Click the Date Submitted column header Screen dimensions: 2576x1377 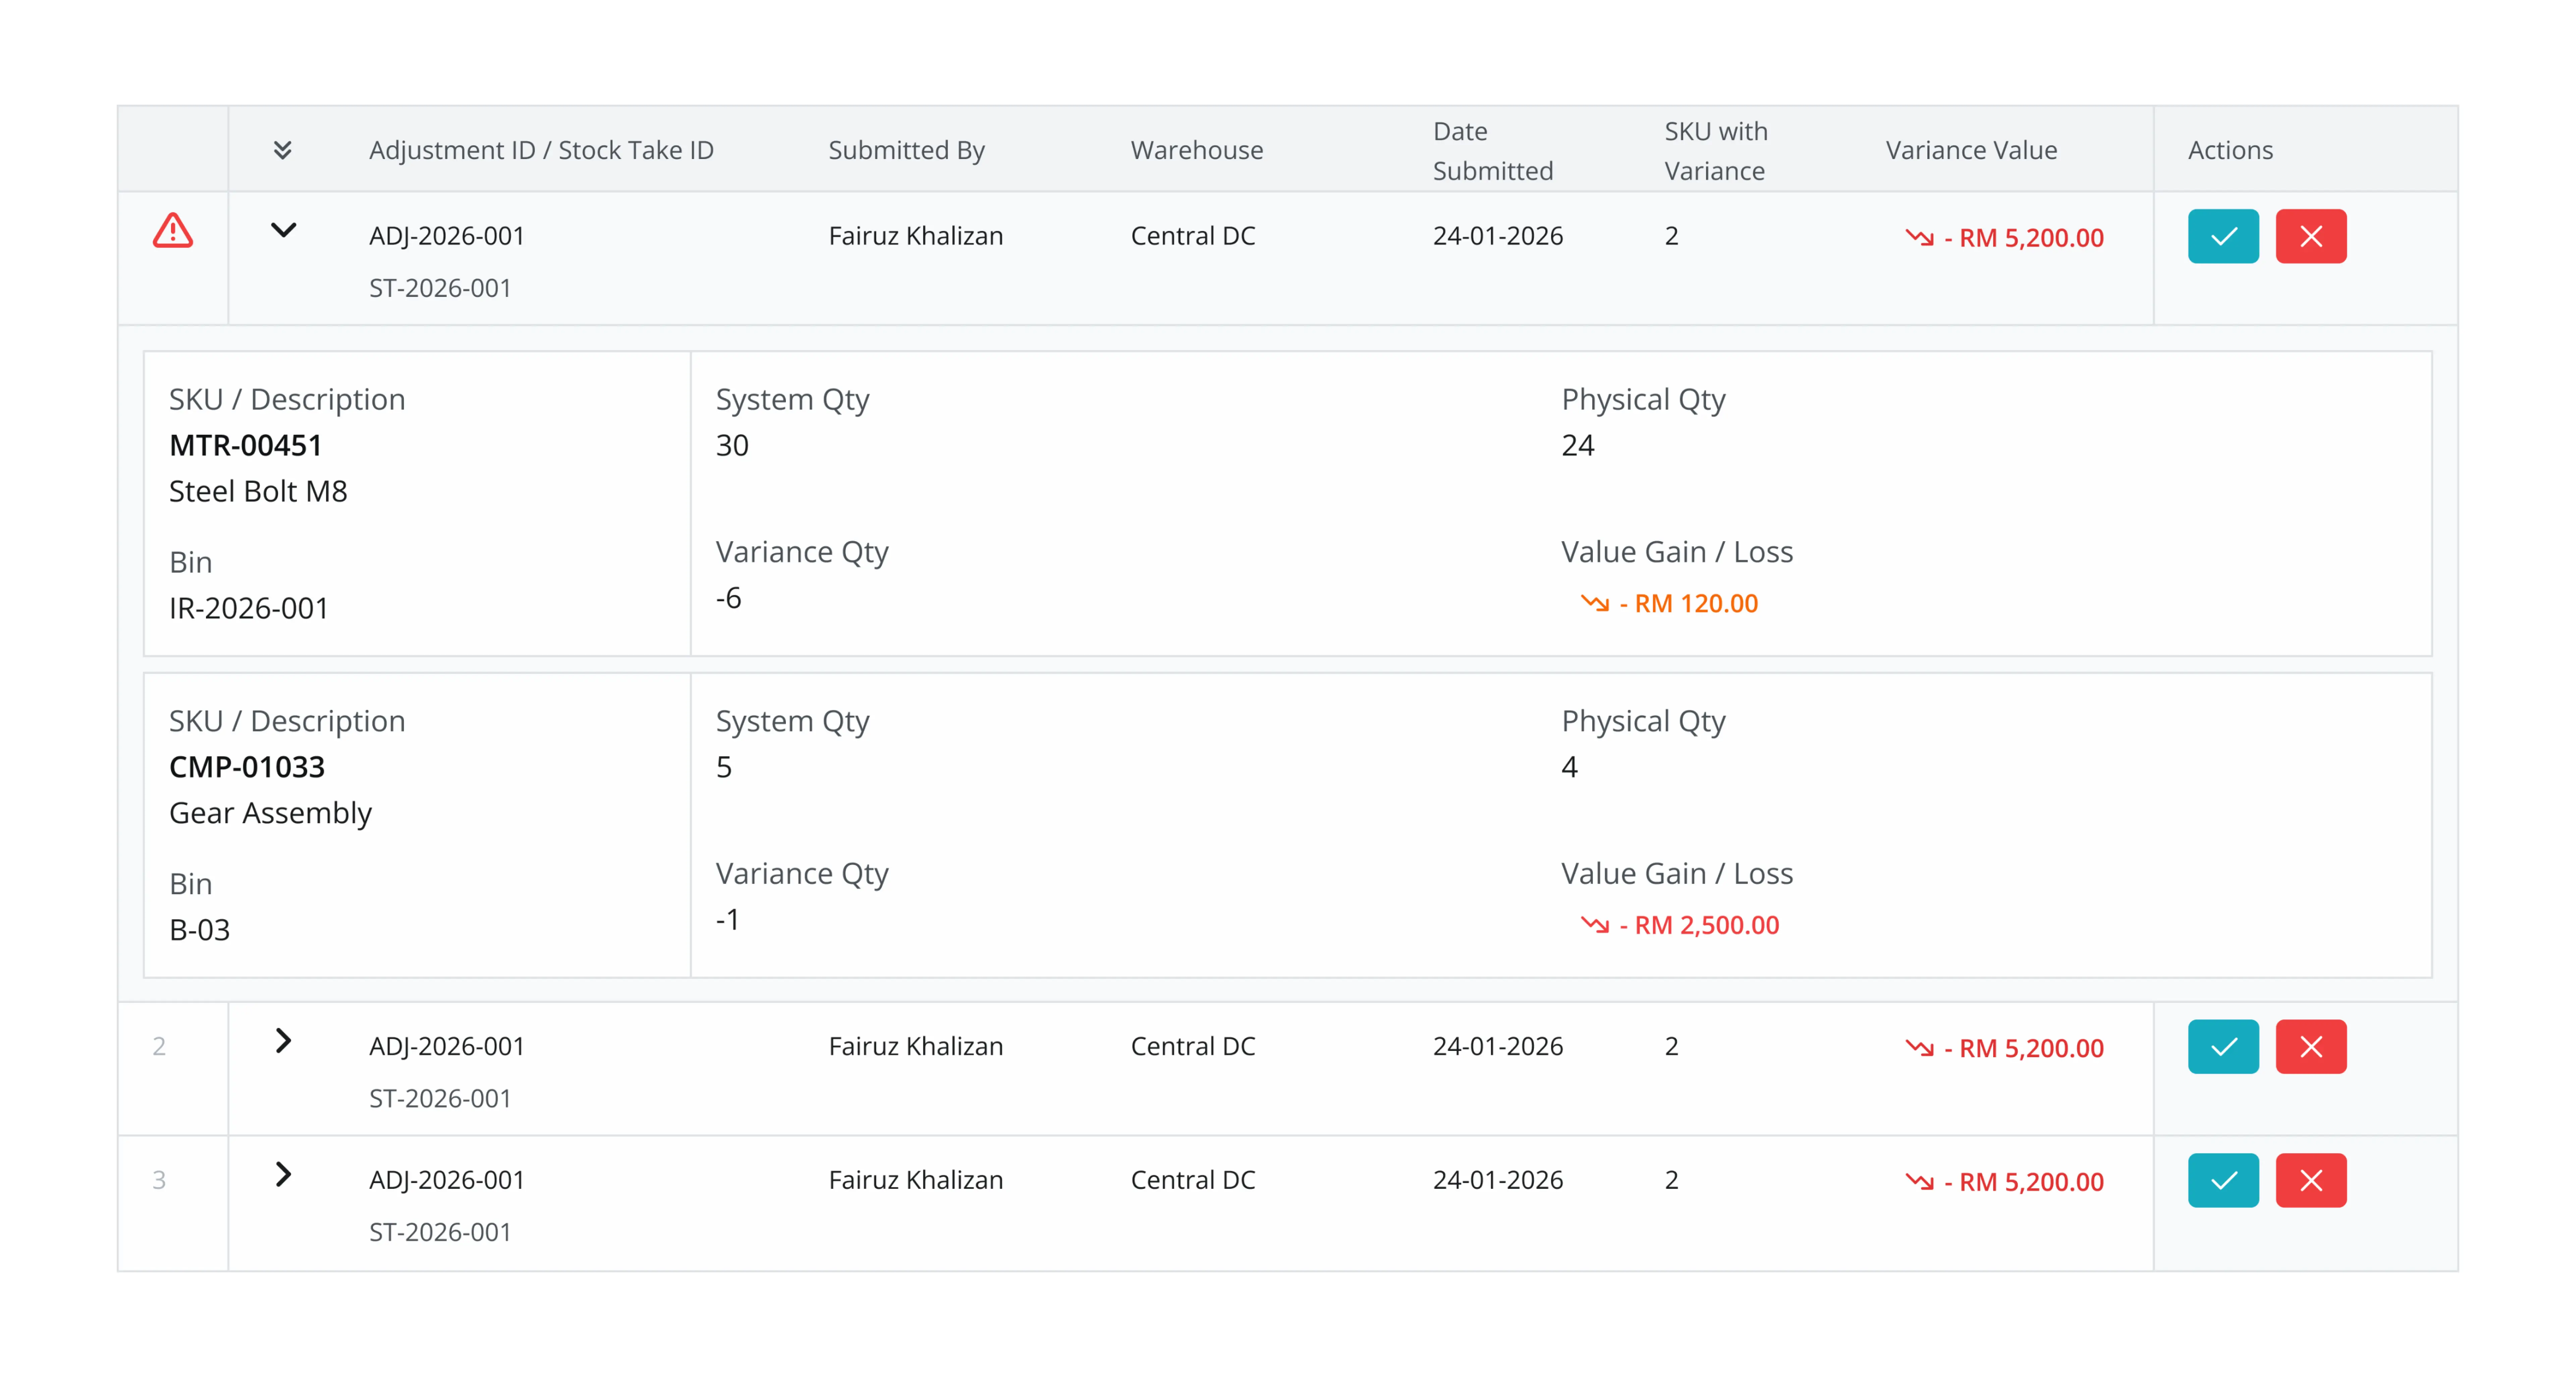[x=1493, y=151]
